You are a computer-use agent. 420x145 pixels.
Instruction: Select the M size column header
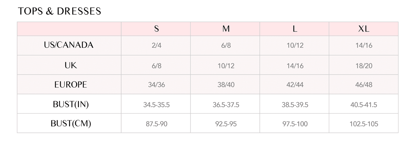pyautogui.click(x=226, y=29)
